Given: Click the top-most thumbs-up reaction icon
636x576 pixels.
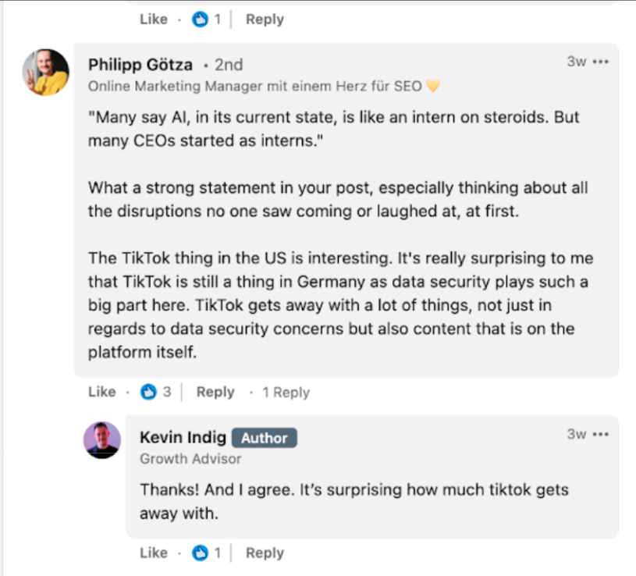Looking at the screenshot, I should coord(200,20).
